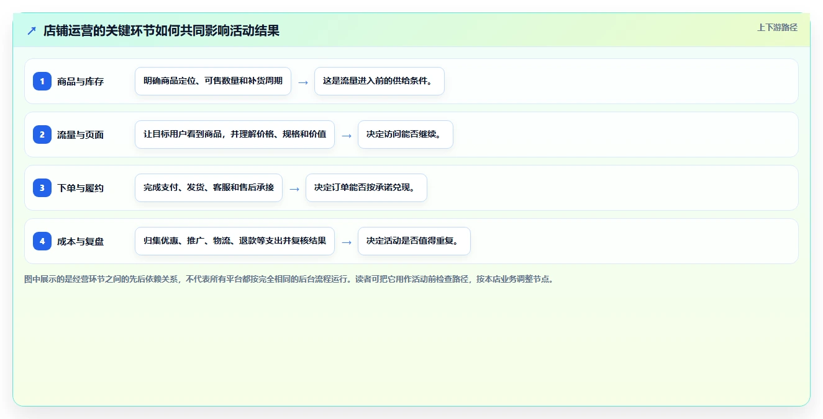This screenshot has height=419, width=823.
Task: Click the arrow in the 成本与复盘 row
Action: pos(346,242)
